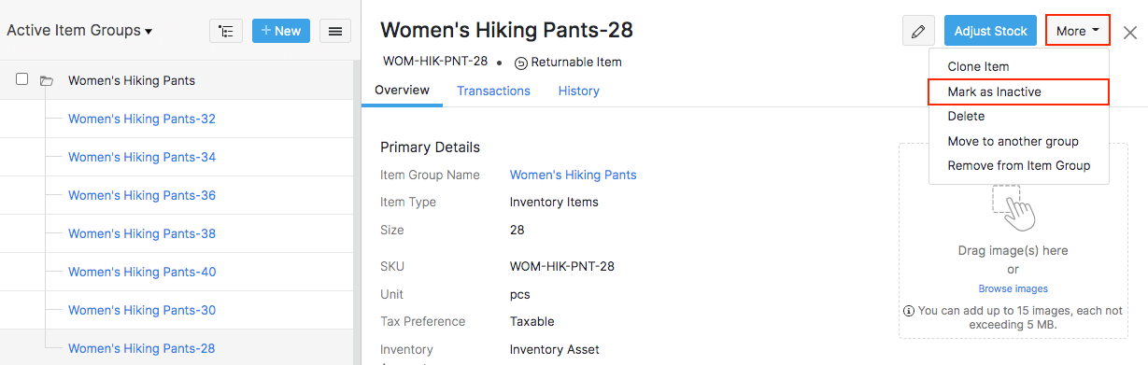
Task: Open the Active Item Groups dropdown
Action: coord(79,31)
